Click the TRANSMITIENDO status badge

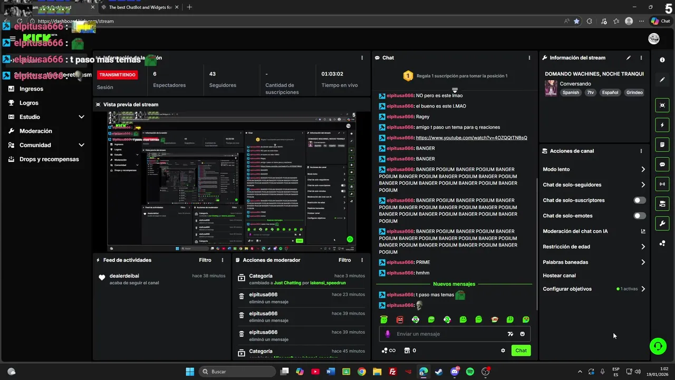[118, 75]
